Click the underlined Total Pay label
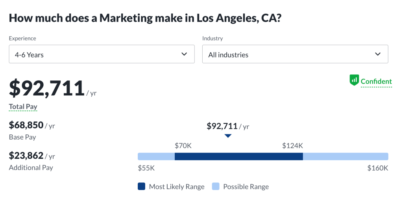Viewport: 403px width, 197px height. click(23, 107)
